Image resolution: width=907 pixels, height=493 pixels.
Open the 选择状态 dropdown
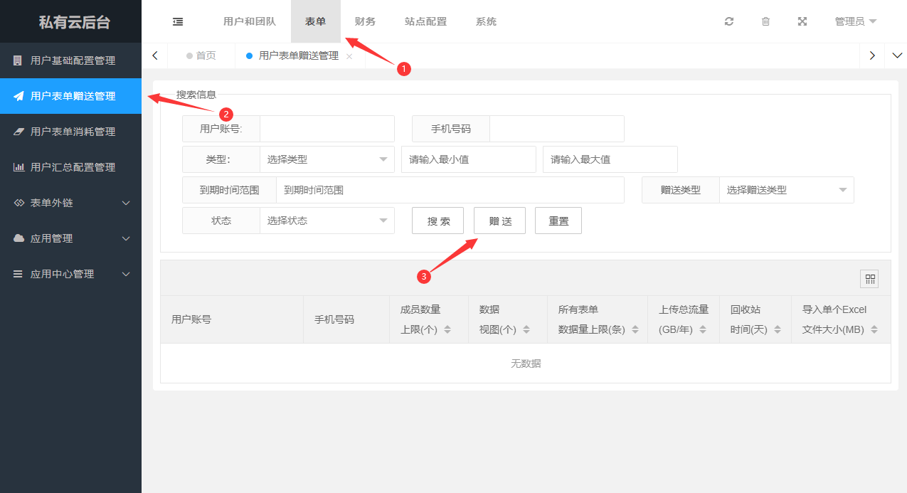point(327,221)
